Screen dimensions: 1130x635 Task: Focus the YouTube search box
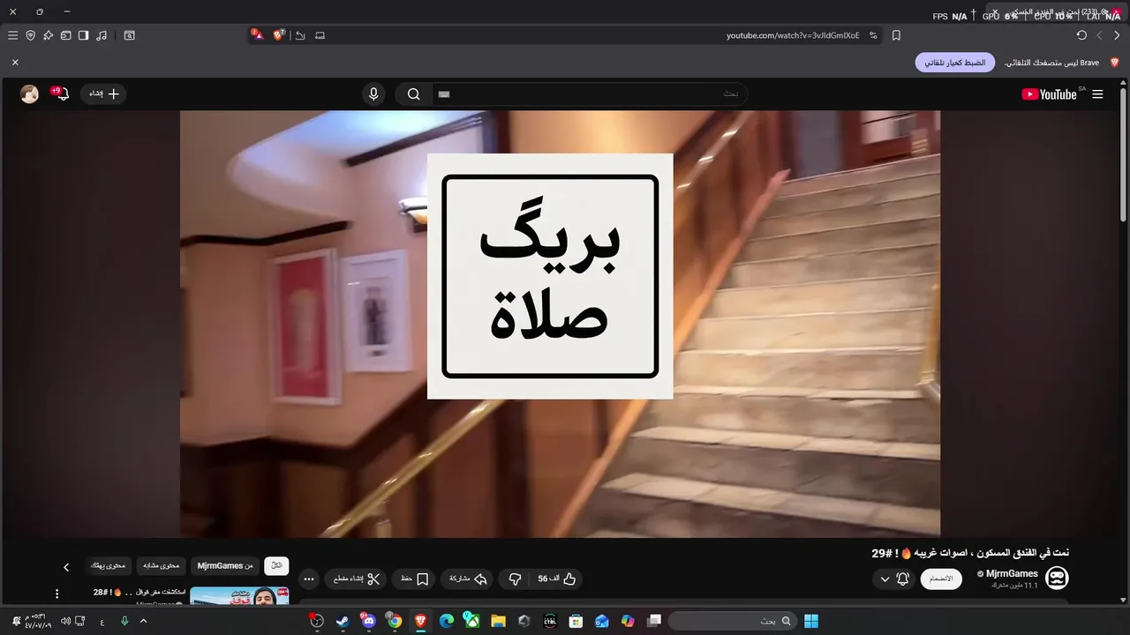click(x=590, y=93)
